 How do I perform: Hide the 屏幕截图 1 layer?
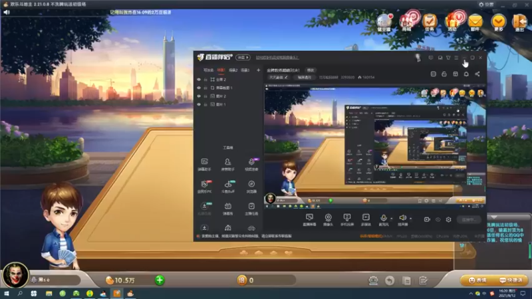point(199,88)
